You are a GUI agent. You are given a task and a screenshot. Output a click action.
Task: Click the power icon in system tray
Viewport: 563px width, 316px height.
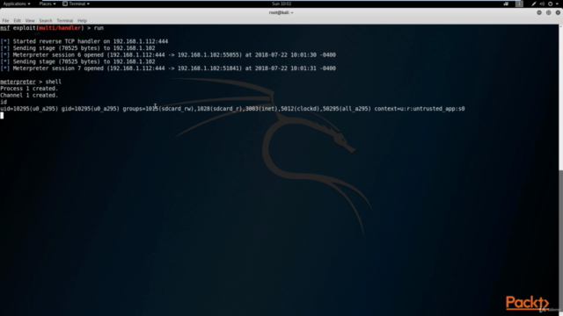coord(551,4)
